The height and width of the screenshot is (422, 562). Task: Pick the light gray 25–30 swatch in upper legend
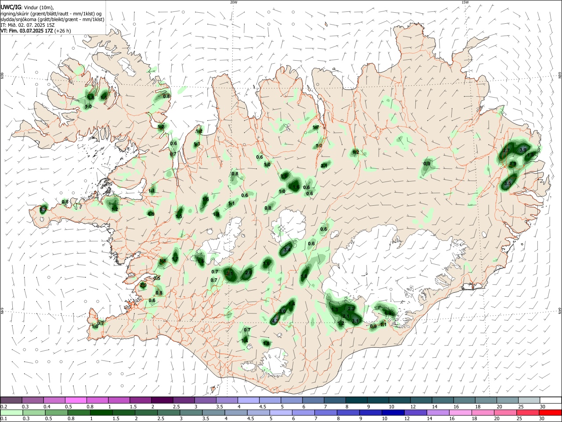click(x=529, y=400)
